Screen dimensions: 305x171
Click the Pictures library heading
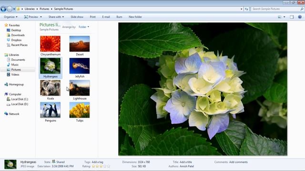click(50, 25)
